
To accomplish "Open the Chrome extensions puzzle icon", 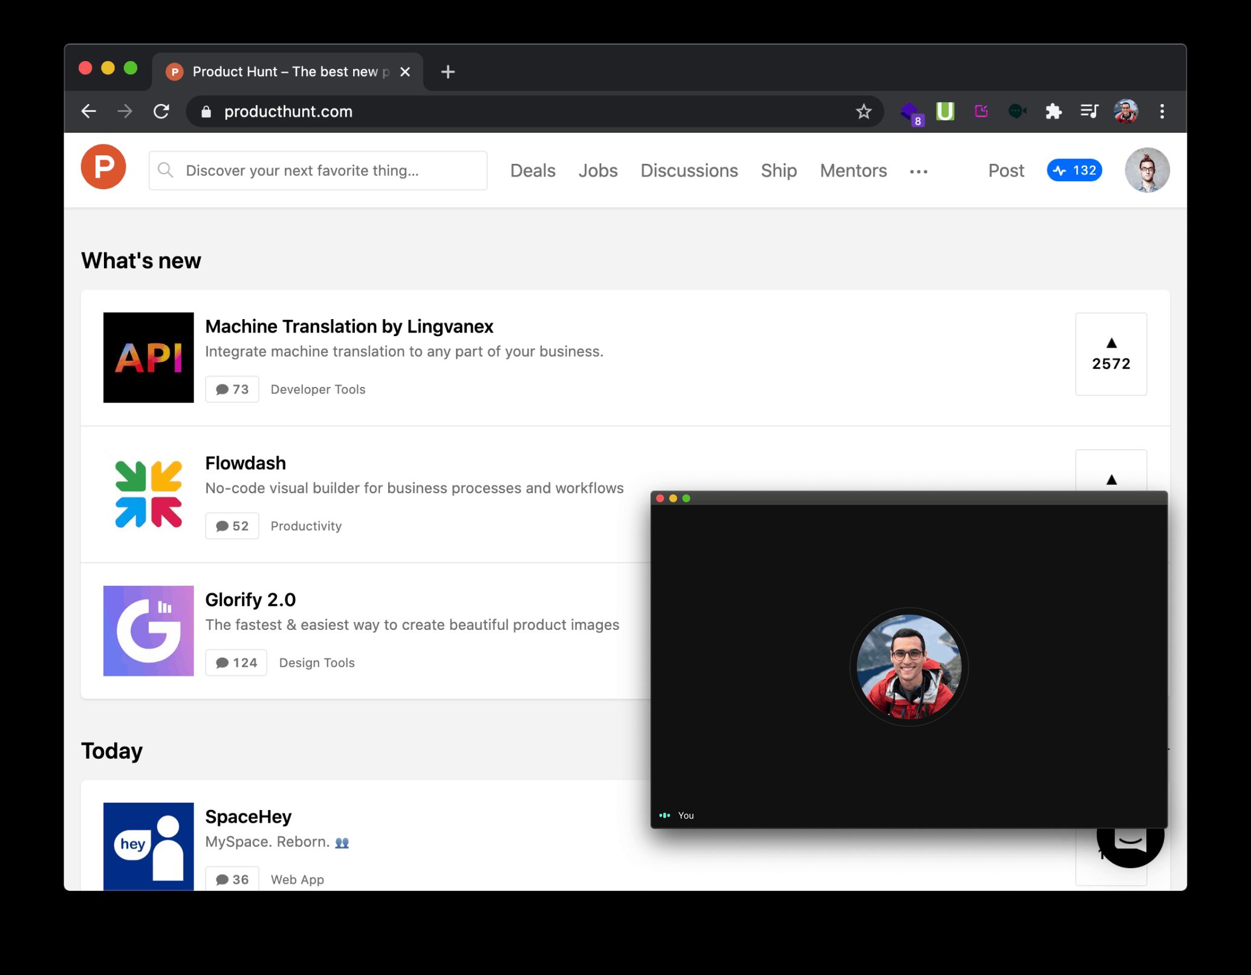I will click(x=1053, y=111).
